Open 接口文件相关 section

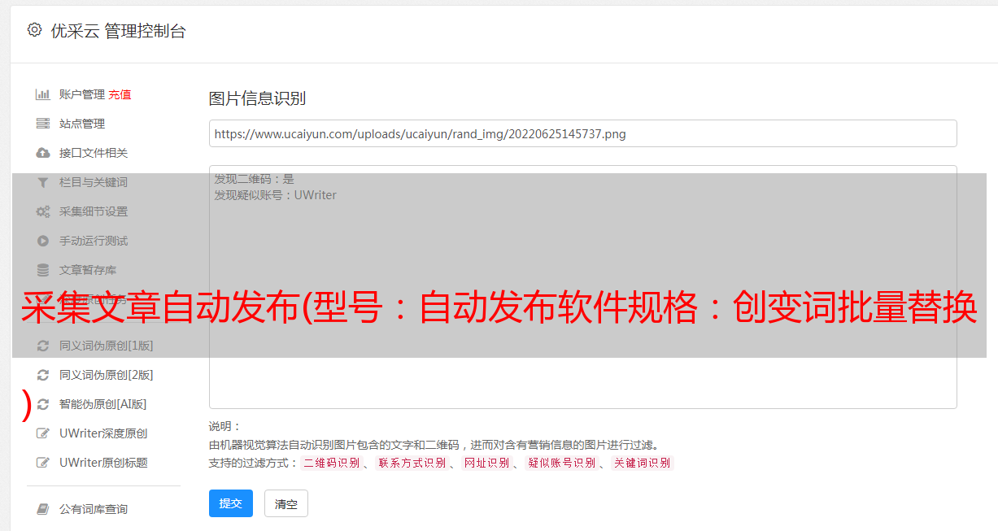pos(94,153)
